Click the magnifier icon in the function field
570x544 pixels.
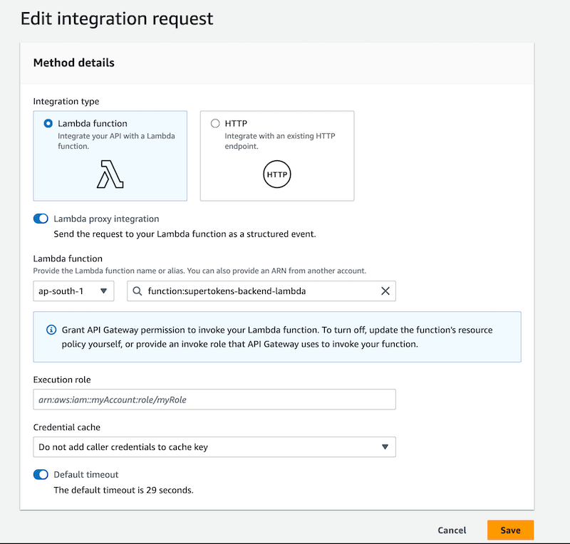(136, 291)
